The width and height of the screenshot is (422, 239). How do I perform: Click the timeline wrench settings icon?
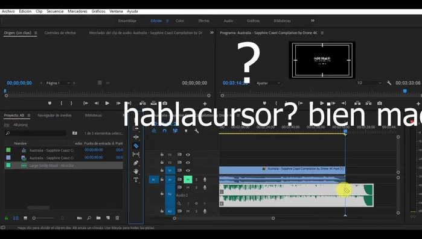pos(196,131)
